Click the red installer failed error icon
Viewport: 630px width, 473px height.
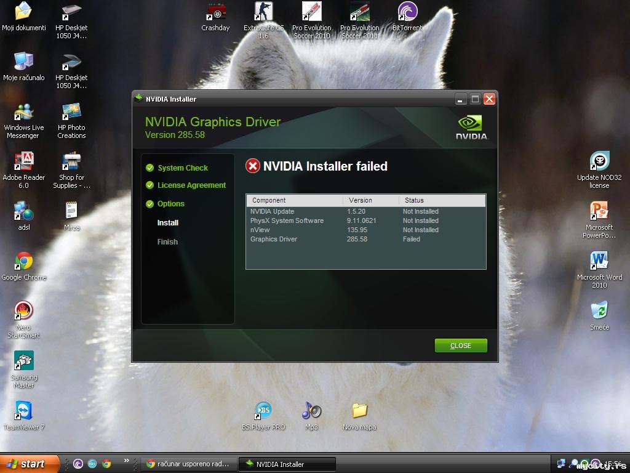click(253, 166)
